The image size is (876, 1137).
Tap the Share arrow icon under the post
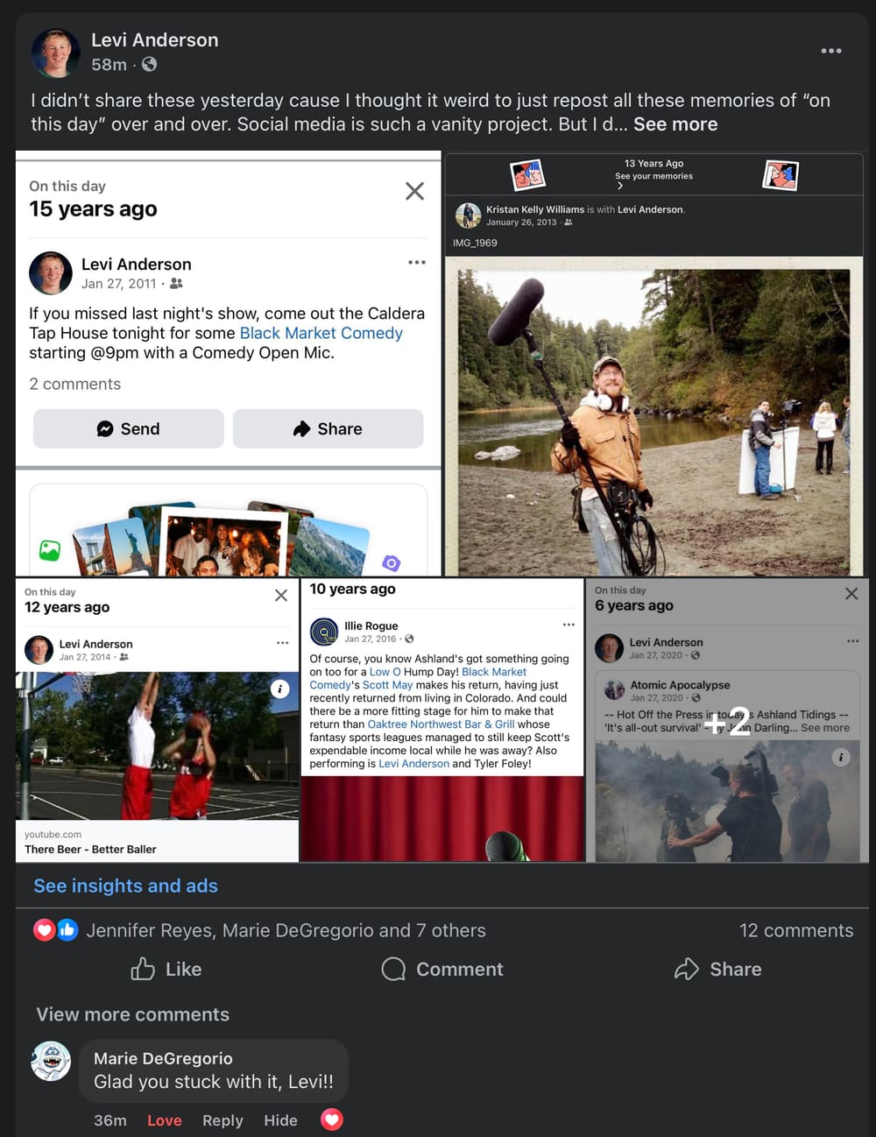pos(686,969)
